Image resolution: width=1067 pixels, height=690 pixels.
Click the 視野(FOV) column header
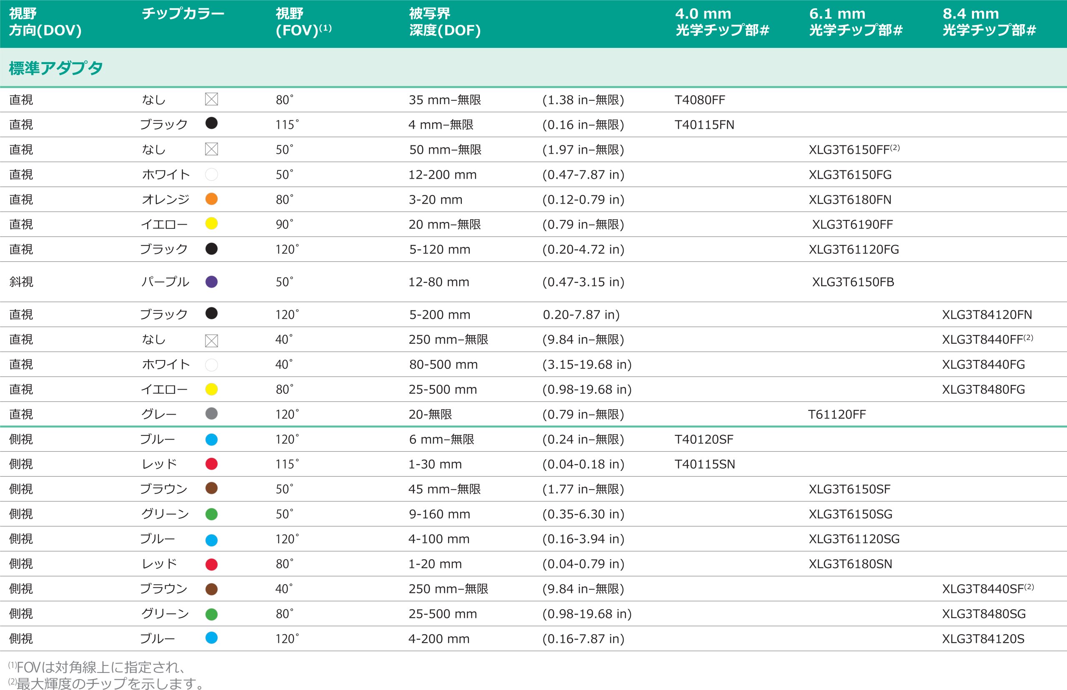click(x=303, y=22)
